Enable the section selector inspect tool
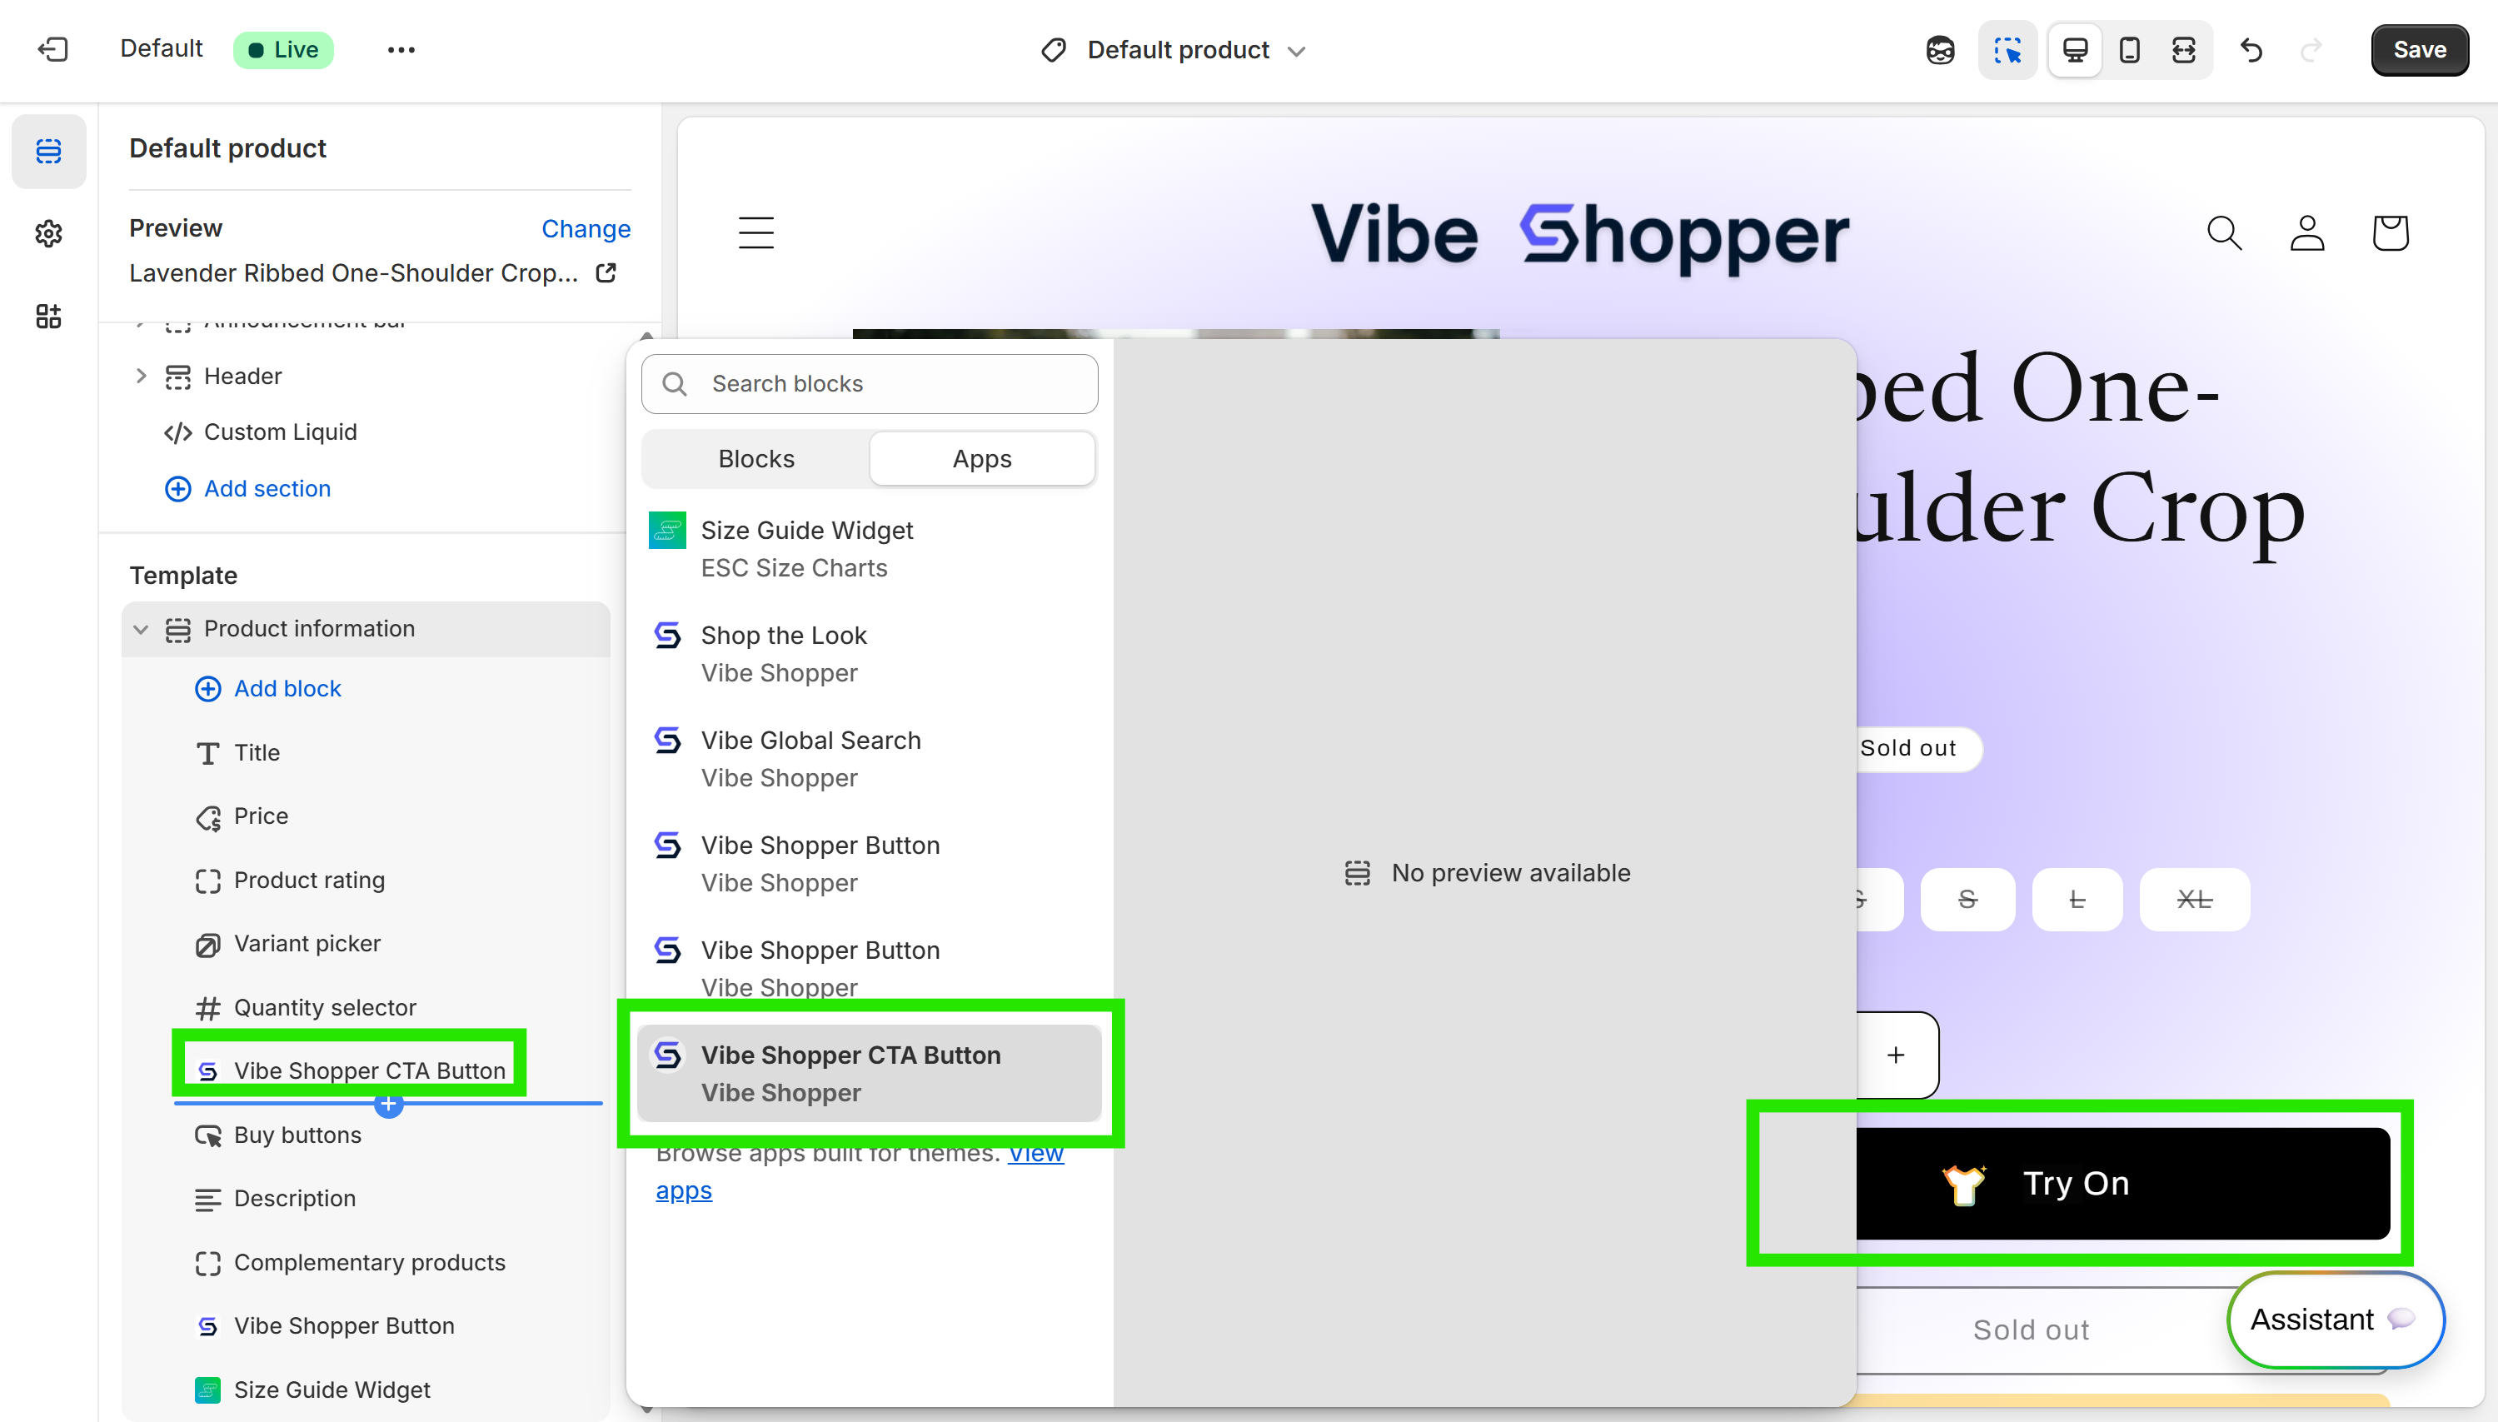The width and height of the screenshot is (2498, 1422). [2007, 49]
